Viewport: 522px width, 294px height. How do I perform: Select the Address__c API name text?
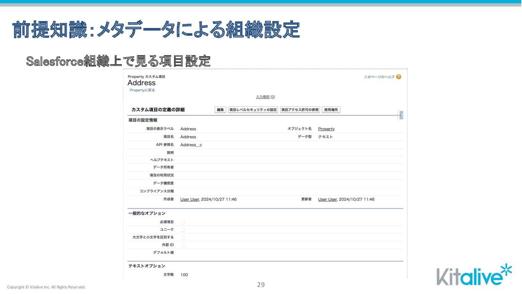[x=191, y=145]
